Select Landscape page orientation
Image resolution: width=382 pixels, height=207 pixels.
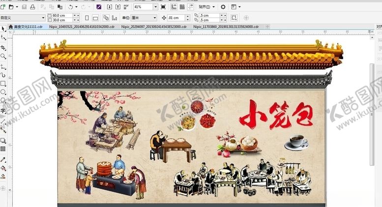tap(95, 18)
